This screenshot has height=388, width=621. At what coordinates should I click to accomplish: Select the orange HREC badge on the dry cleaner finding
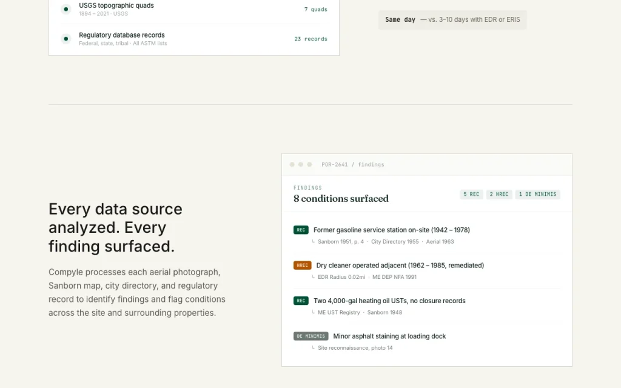[x=302, y=266]
